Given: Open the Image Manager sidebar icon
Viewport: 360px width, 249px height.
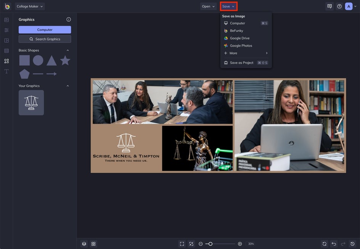Looking at the screenshot, I should click(x=6, y=20).
